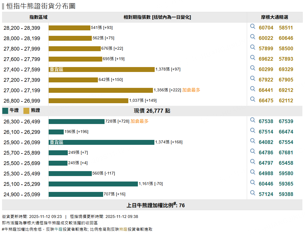
Task: View bull certificate 59580
Action: tap(286, 173)
